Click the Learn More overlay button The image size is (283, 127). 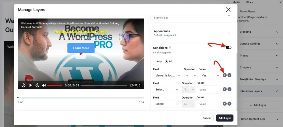pyautogui.click(x=81, y=48)
